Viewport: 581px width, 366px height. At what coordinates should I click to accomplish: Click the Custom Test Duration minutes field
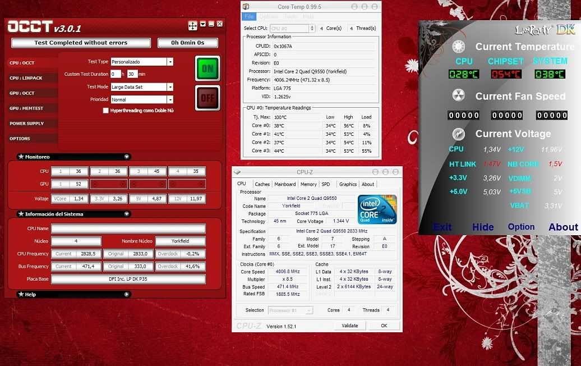tap(132, 74)
